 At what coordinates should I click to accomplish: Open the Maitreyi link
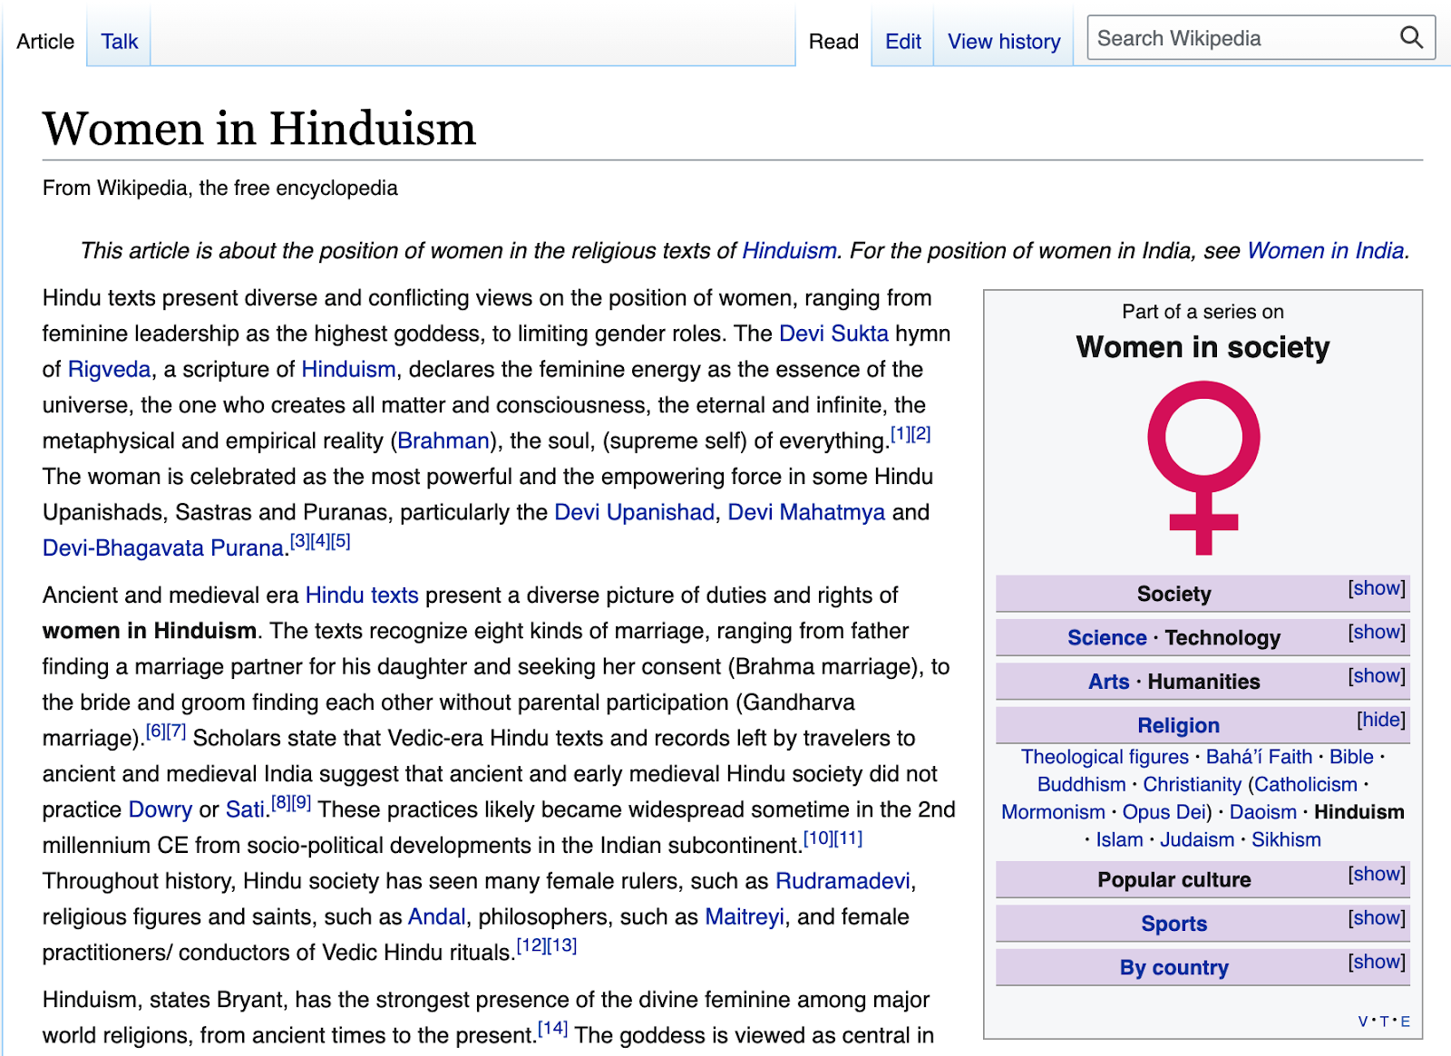[x=745, y=917]
